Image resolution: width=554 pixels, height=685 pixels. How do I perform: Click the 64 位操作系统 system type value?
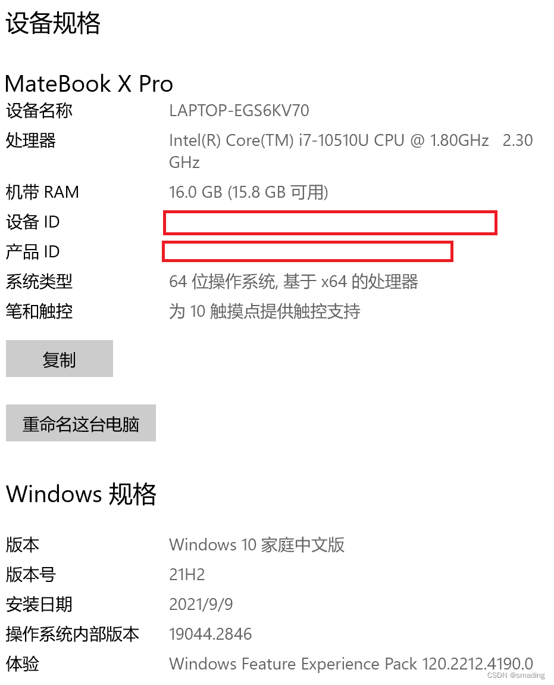click(x=293, y=282)
